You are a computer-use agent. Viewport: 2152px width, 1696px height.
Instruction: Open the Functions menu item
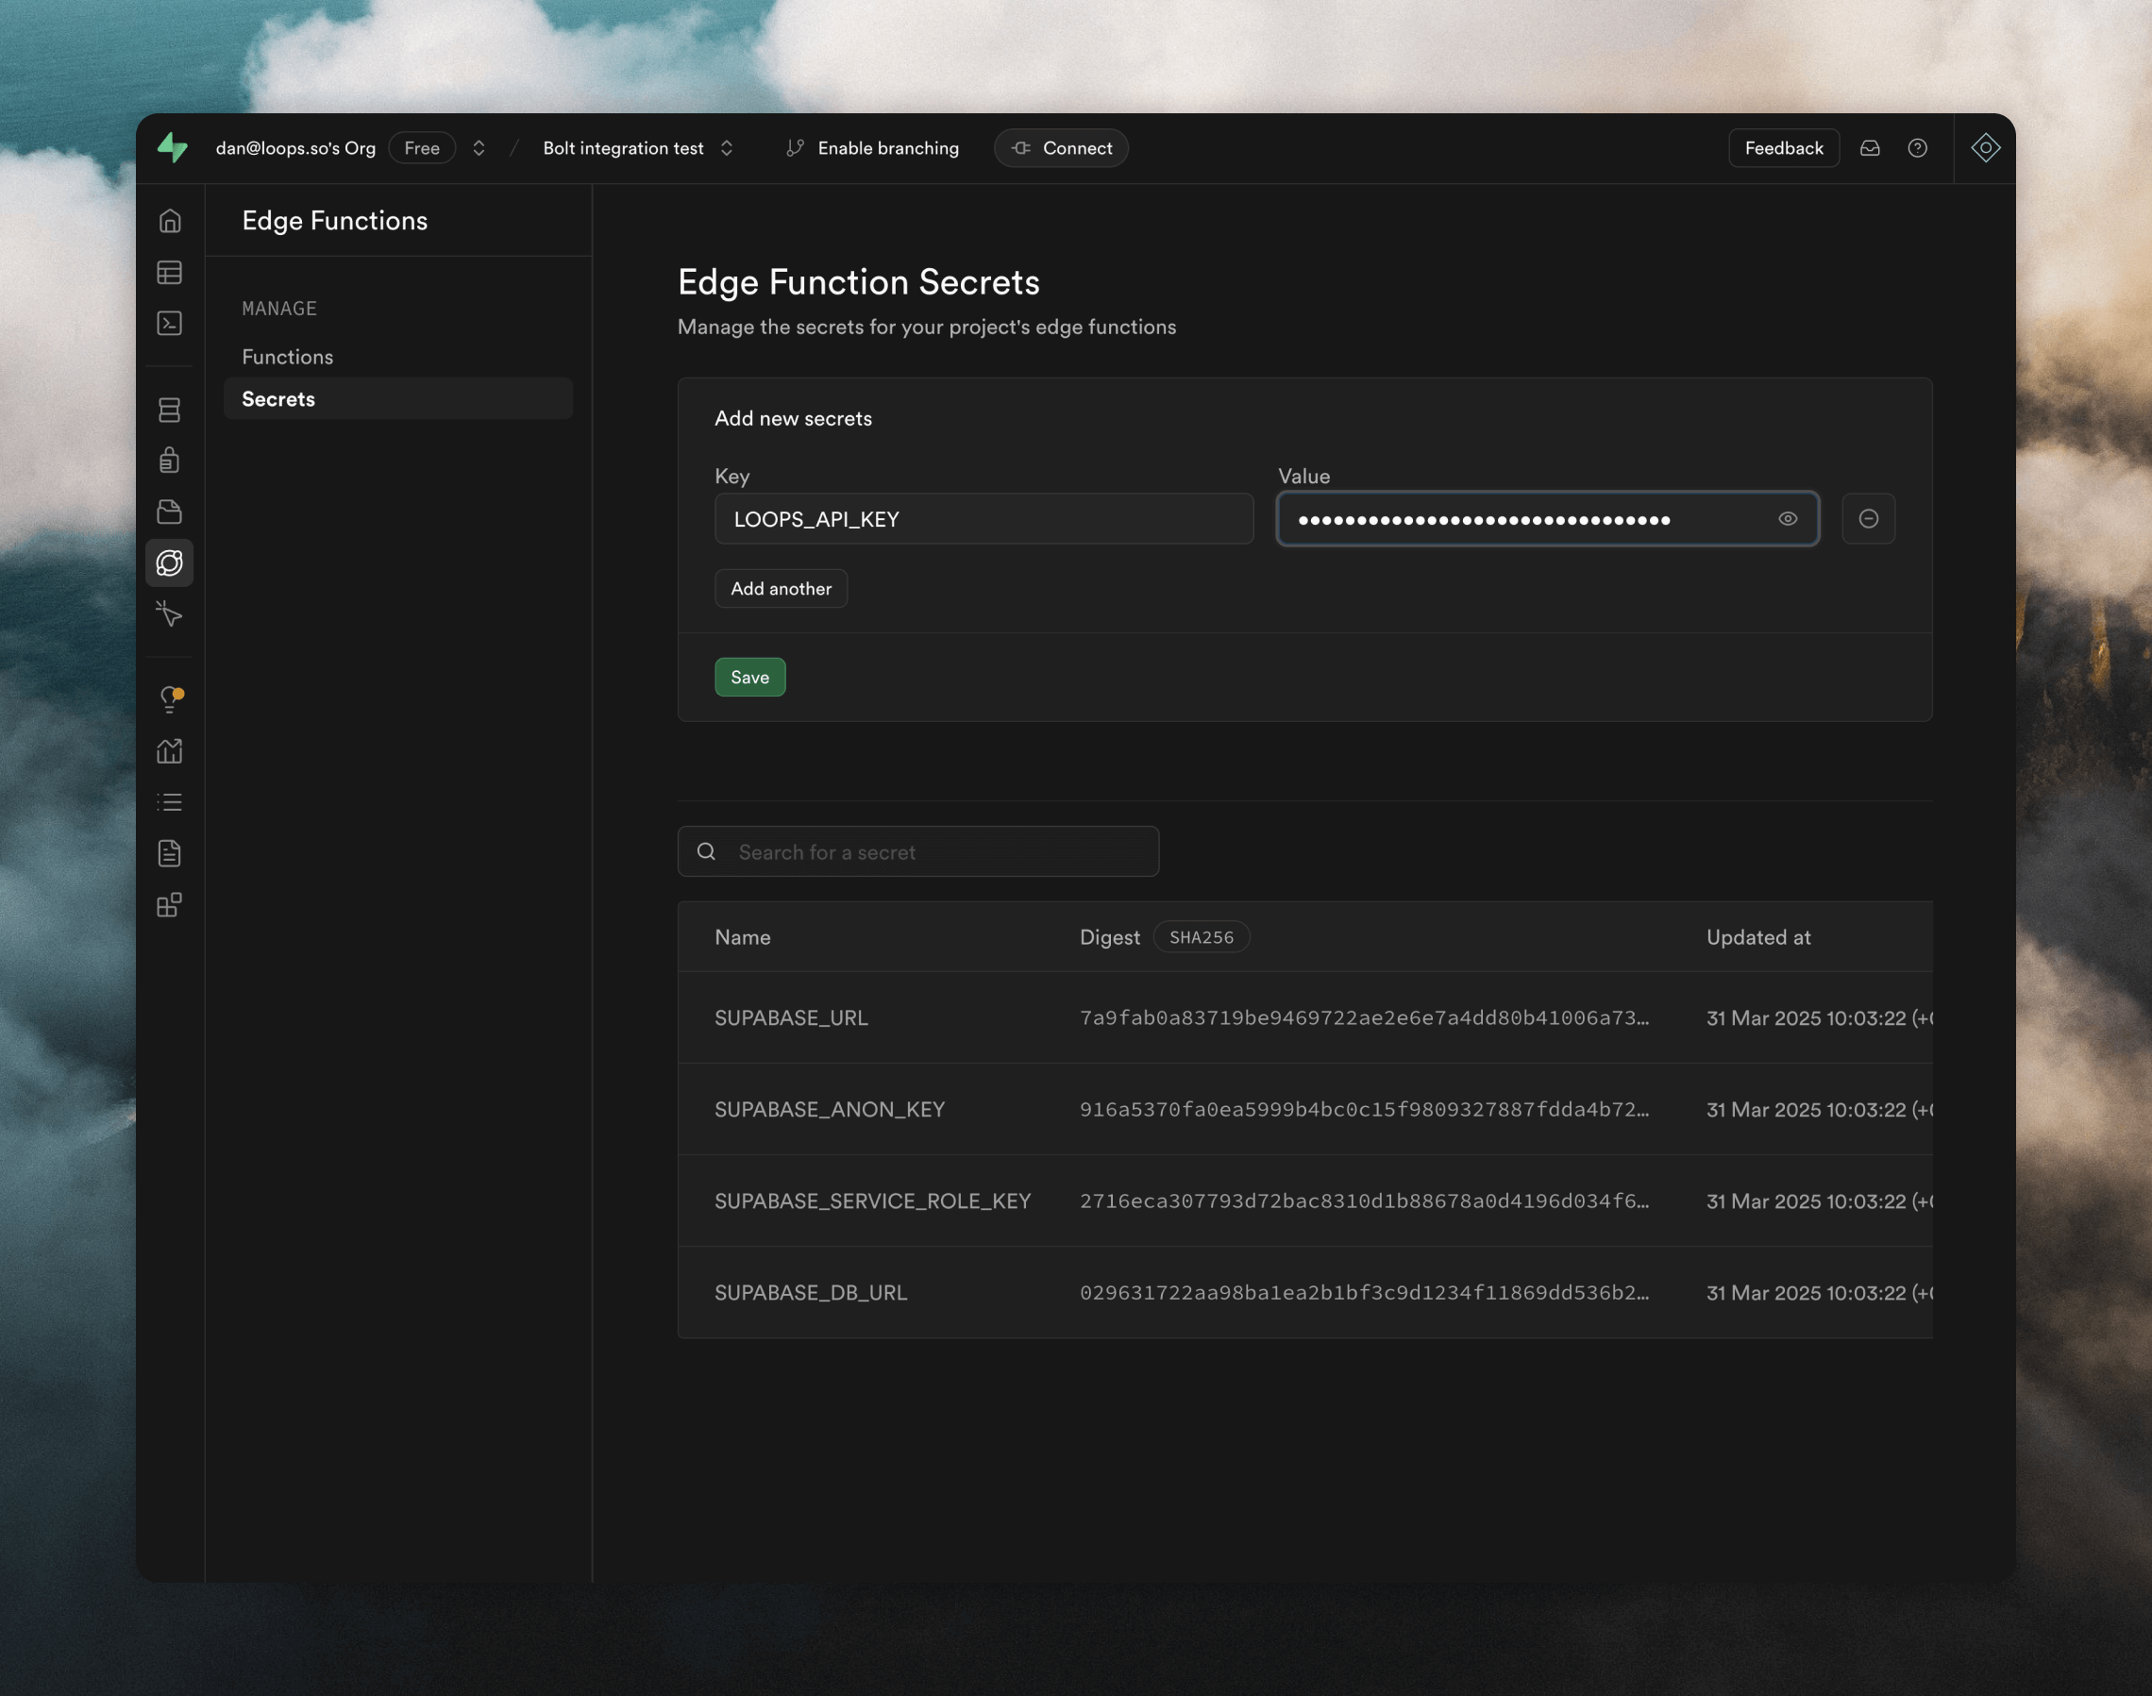tap(288, 357)
